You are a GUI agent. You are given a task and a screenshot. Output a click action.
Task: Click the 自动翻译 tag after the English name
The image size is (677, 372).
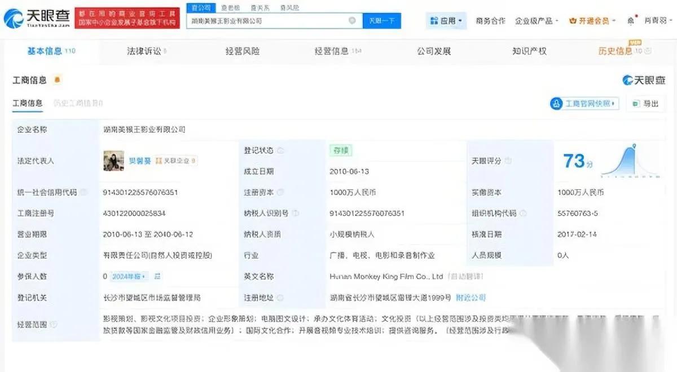click(466, 276)
